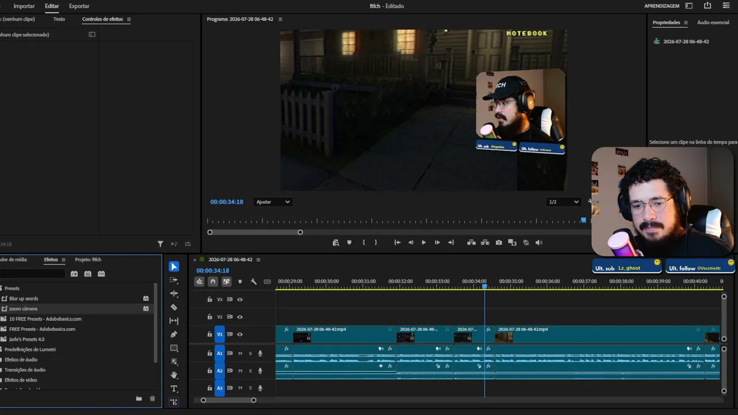
Task: Step back one frame
Action: [x=411, y=243]
